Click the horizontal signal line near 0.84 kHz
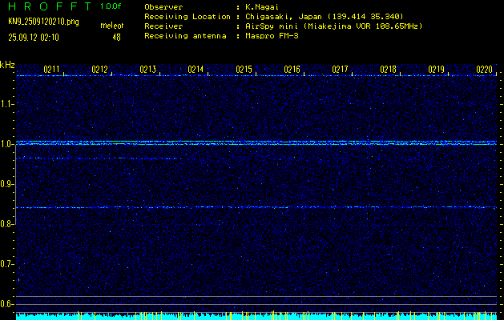The image size is (504, 320). pos(256,207)
